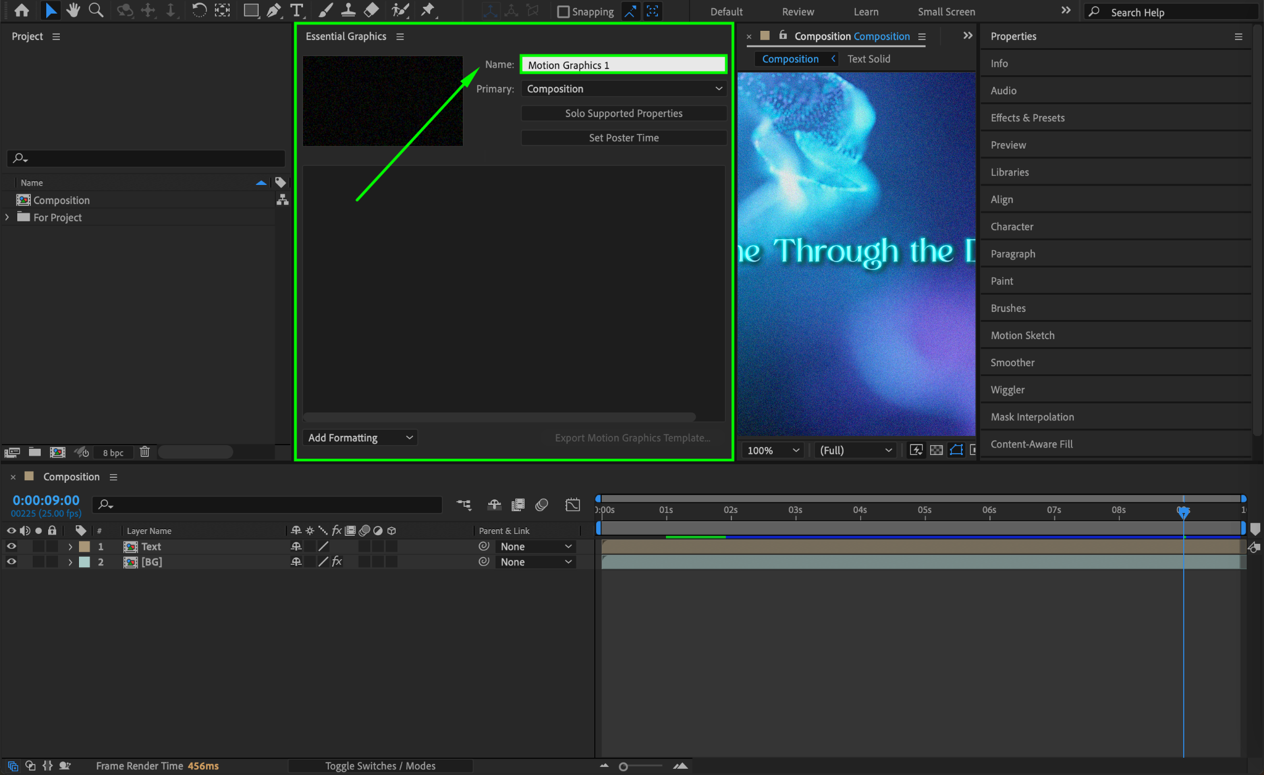Select the Type tool

(x=297, y=10)
